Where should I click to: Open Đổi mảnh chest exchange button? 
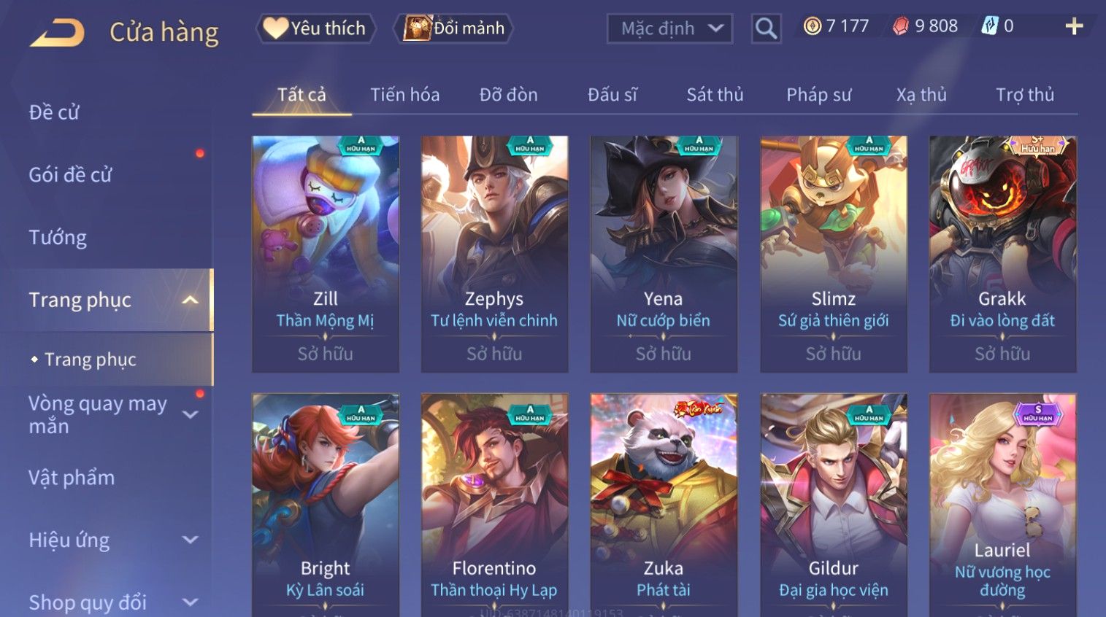coord(454,28)
